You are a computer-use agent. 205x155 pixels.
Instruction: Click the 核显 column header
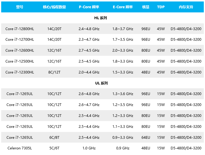tap(146, 7)
